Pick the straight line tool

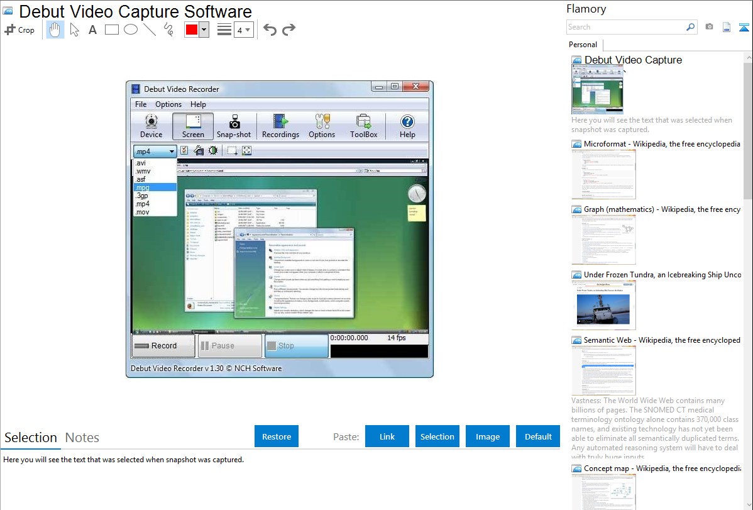point(150,30)
